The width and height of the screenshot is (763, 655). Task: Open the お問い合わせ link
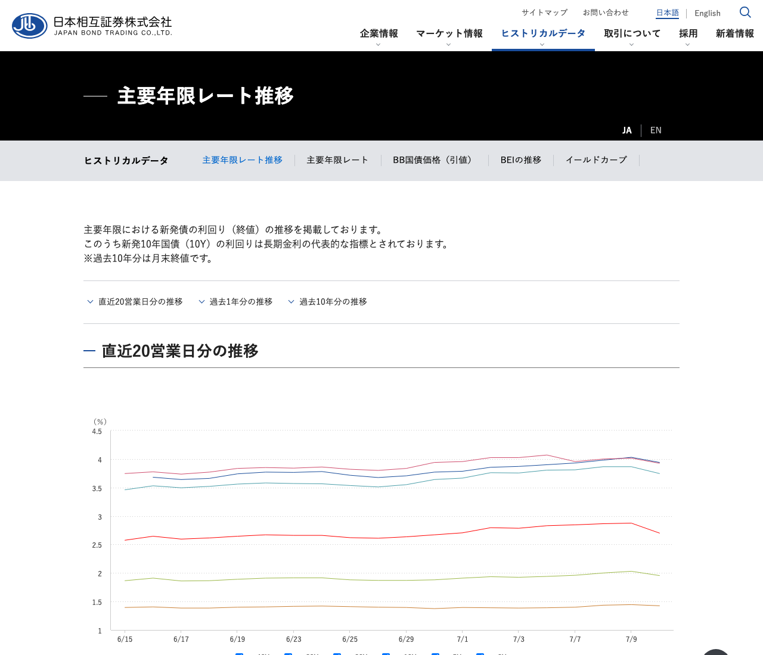point(606,13)
